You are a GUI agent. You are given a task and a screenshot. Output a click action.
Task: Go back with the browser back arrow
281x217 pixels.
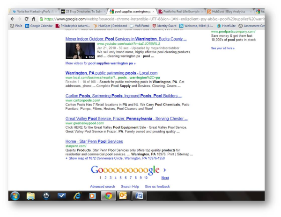pyautogui.click(x=12, y=19)
